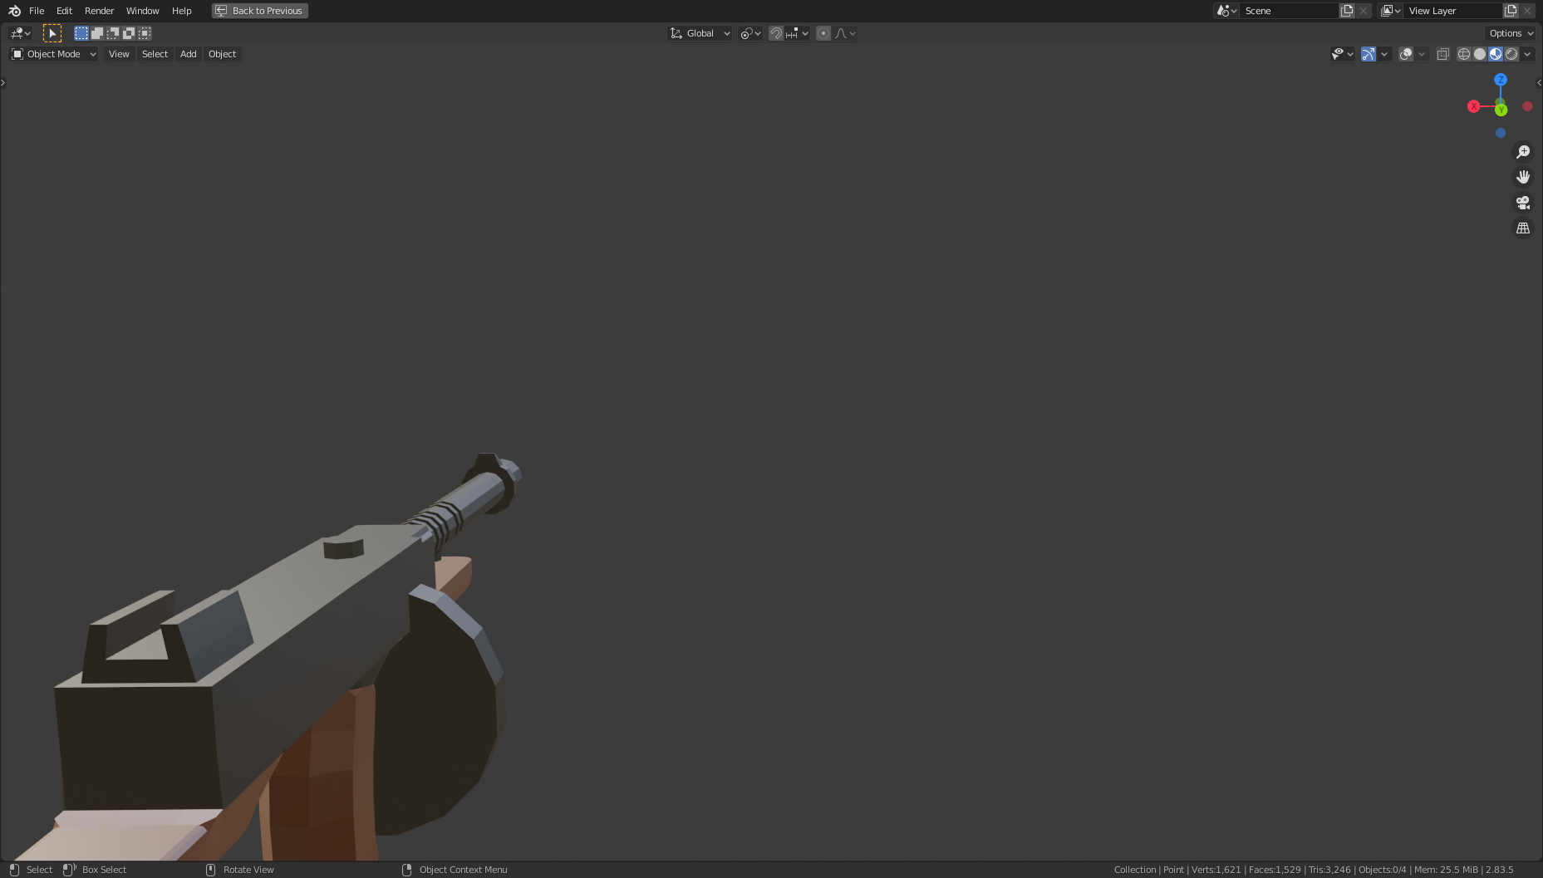Select the Wireframe shading mode icon
The height and width of the screenshot is (878, 1543).
[1463, 53]
